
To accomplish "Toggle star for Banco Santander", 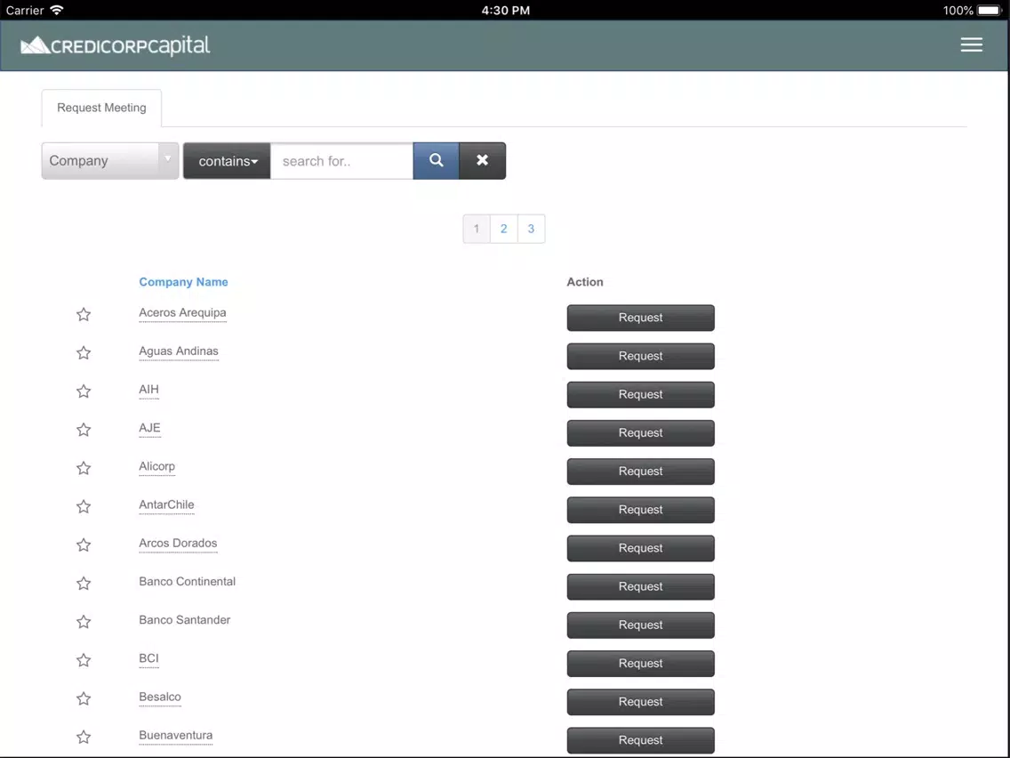I will click(84, 622).
